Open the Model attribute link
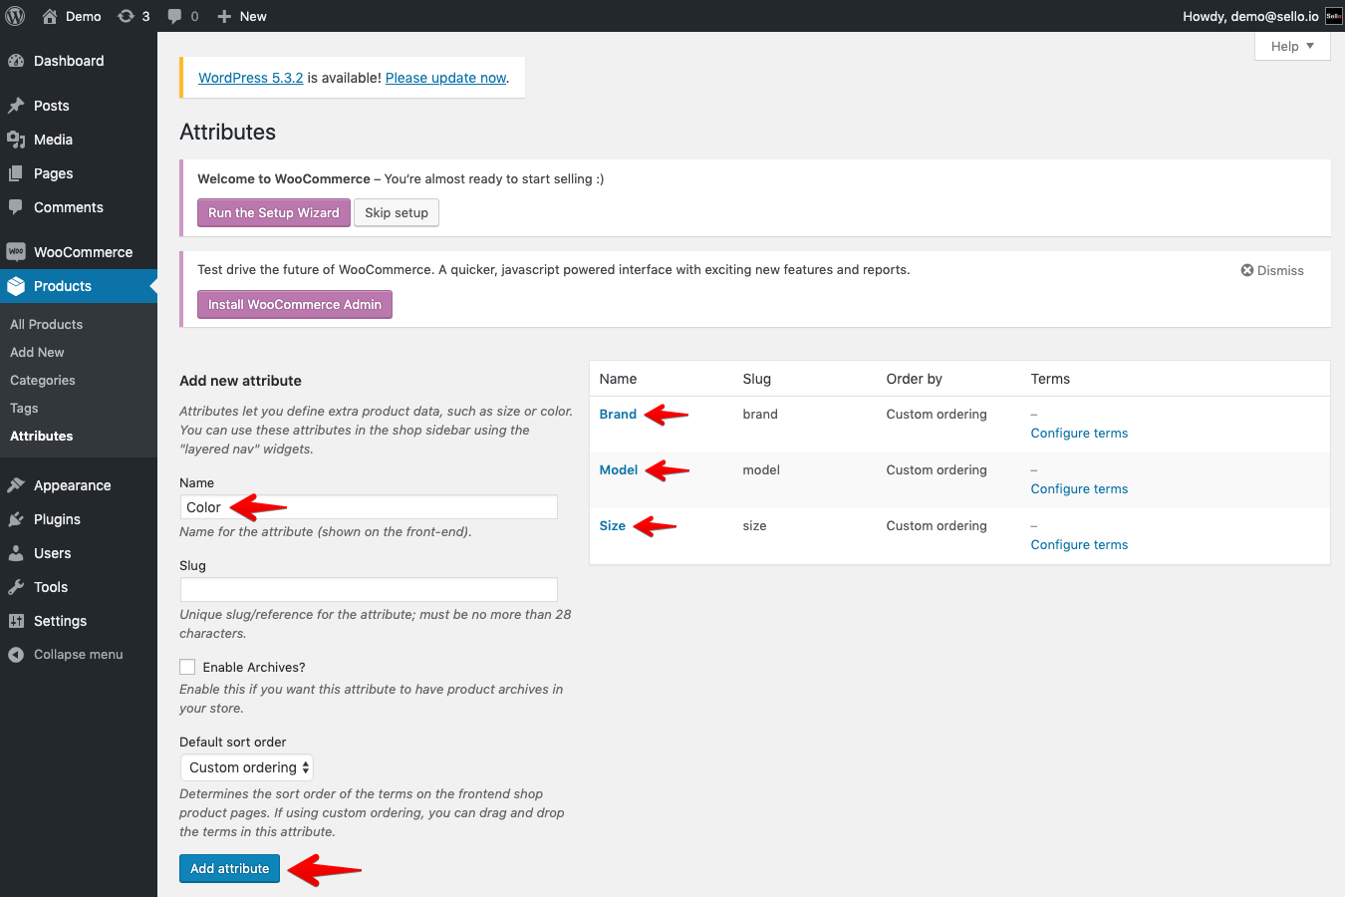 (619, 469)
